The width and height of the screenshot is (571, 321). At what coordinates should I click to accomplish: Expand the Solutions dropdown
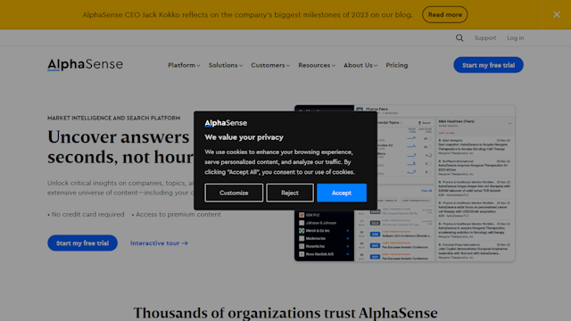(226, 65)
